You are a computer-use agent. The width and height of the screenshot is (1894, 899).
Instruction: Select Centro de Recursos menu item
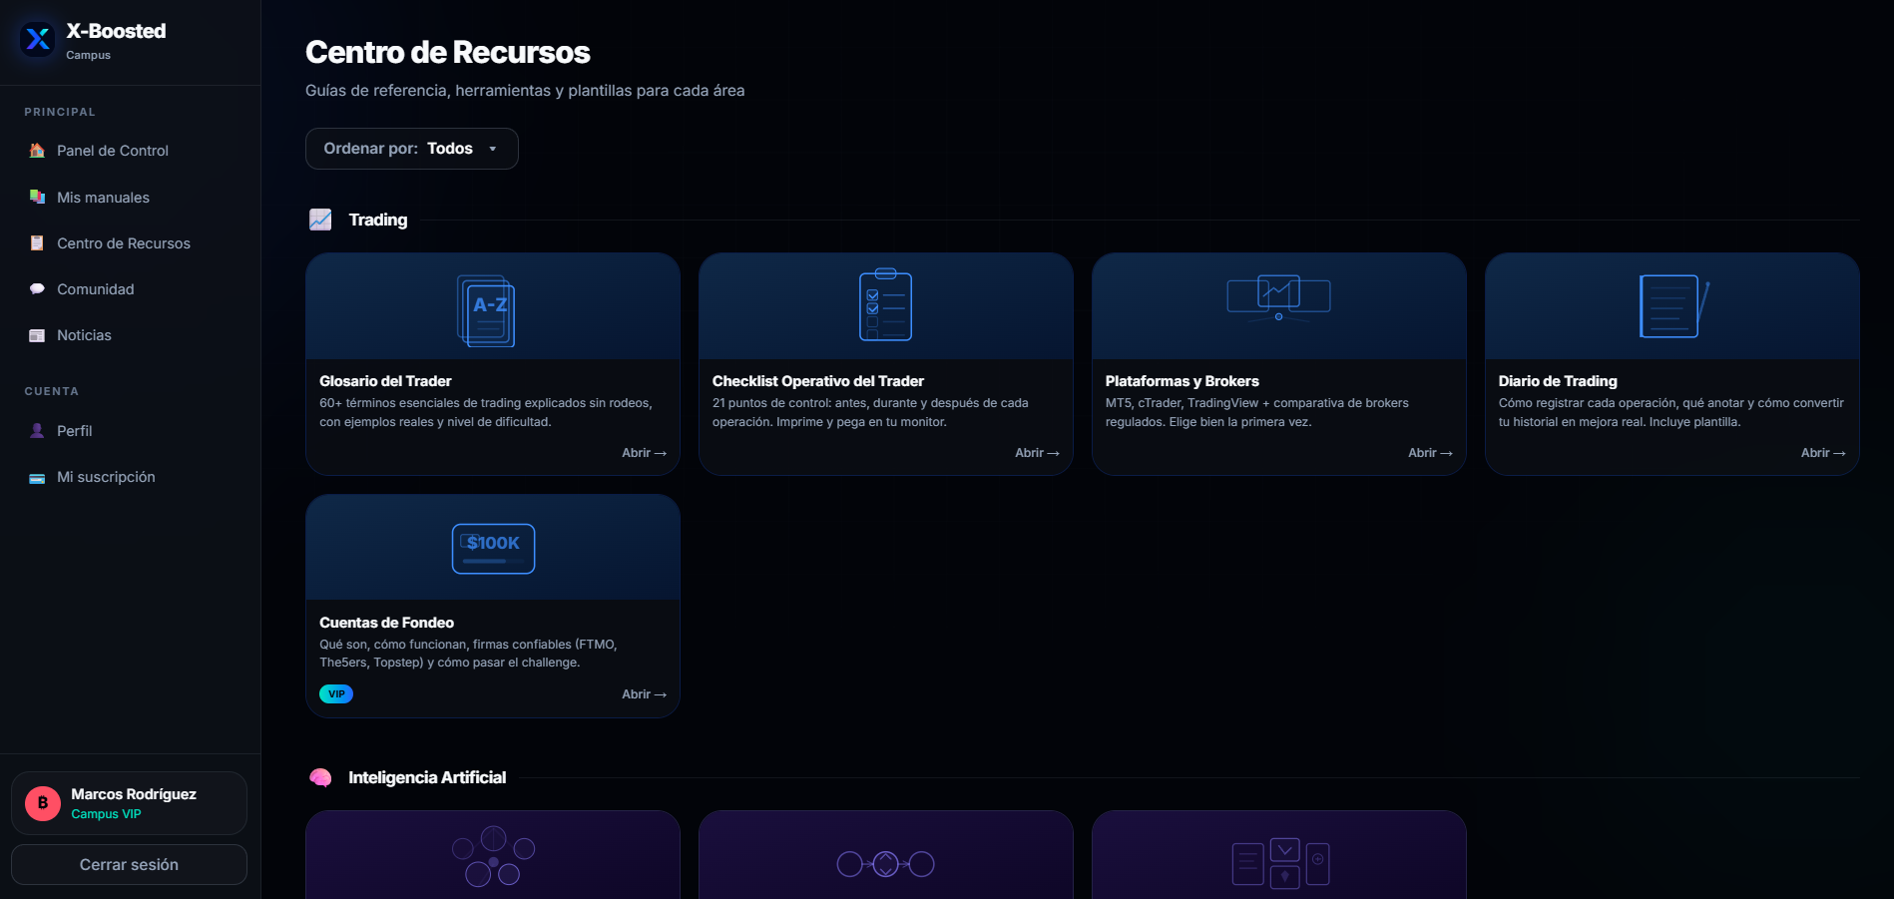point(130,243)
